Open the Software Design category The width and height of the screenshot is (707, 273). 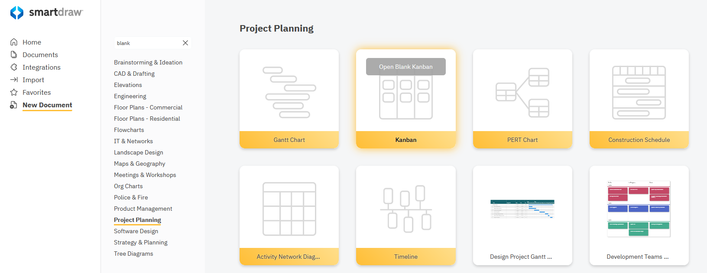coord(136,231)
